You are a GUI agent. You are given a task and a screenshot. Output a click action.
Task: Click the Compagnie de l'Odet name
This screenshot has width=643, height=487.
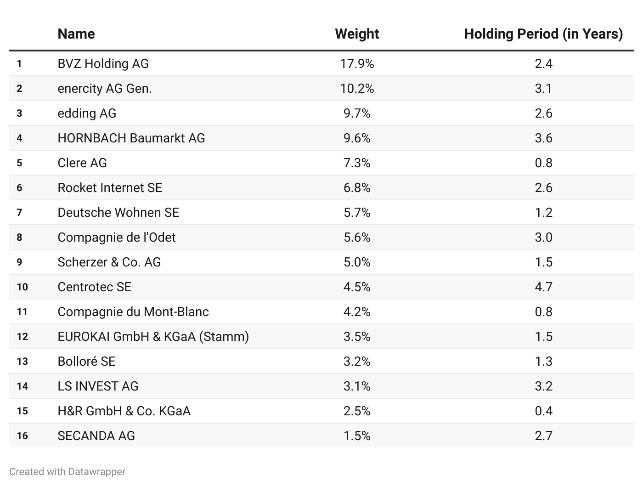click(x=117, y=237)
